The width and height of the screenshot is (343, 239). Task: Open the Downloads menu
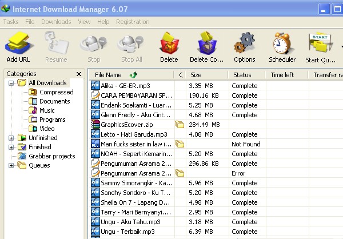pyautogui.click(x=56, y=22)
